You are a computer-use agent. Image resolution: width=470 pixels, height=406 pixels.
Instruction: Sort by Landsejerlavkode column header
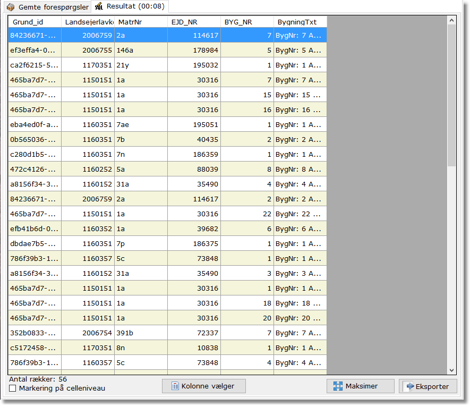88,22
